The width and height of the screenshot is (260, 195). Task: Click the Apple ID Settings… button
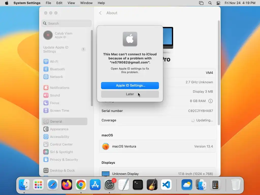coord(130,86)
